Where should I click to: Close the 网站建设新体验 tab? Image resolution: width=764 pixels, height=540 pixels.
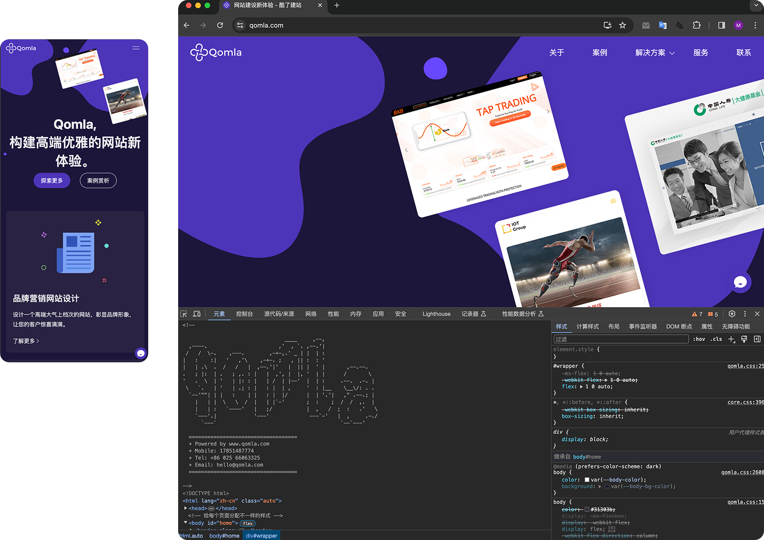pos(320,5)
